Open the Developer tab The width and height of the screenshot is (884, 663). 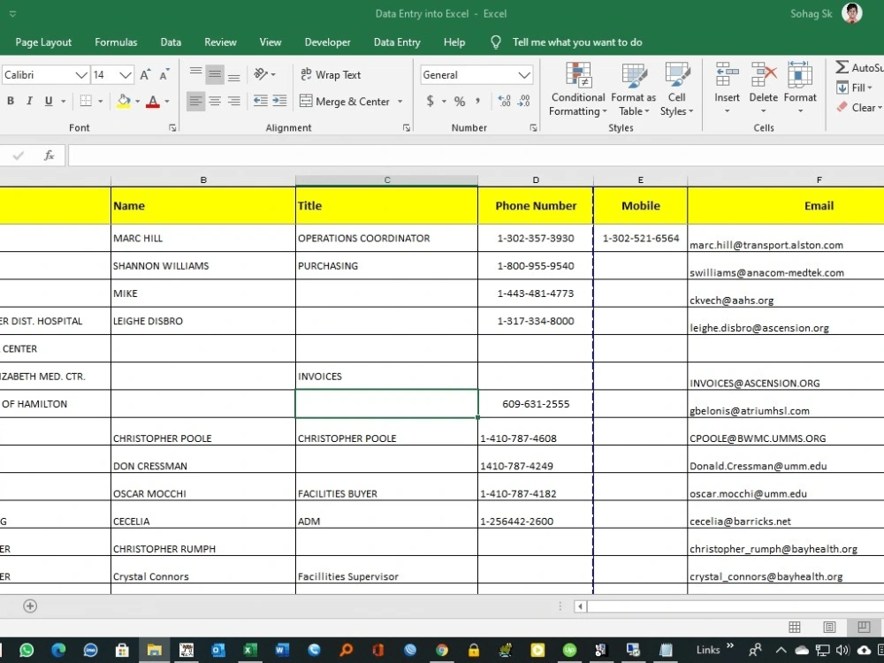point(328,42)
